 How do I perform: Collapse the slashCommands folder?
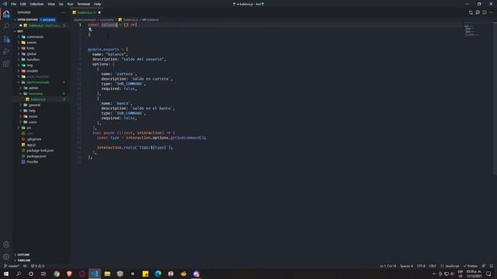tap(41, 82)
